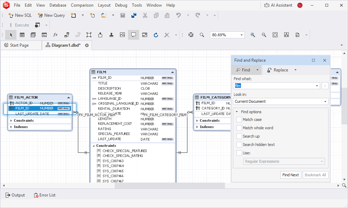The image size is (348, 208).
Task: Refresh the diagram with the refresh icon
Action: point(156,35)
